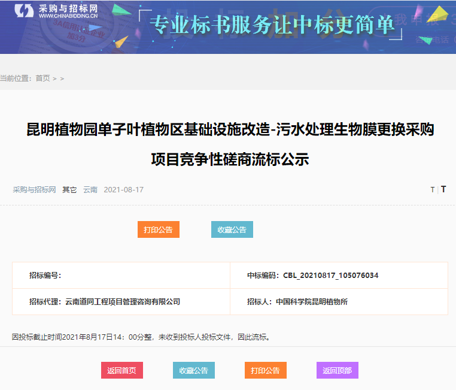Click the 采购与招标网 logo icon in header
Viewport: 456px width, 390px height.
(24, 11)
